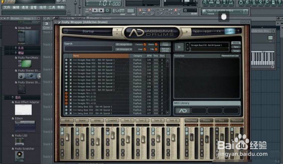The image size is (283, 164).
Task: Click the FL Studio stop button
Action: point(101,10)
